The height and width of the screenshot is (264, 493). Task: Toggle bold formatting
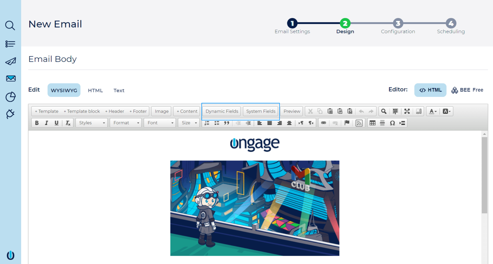[37, 123]
